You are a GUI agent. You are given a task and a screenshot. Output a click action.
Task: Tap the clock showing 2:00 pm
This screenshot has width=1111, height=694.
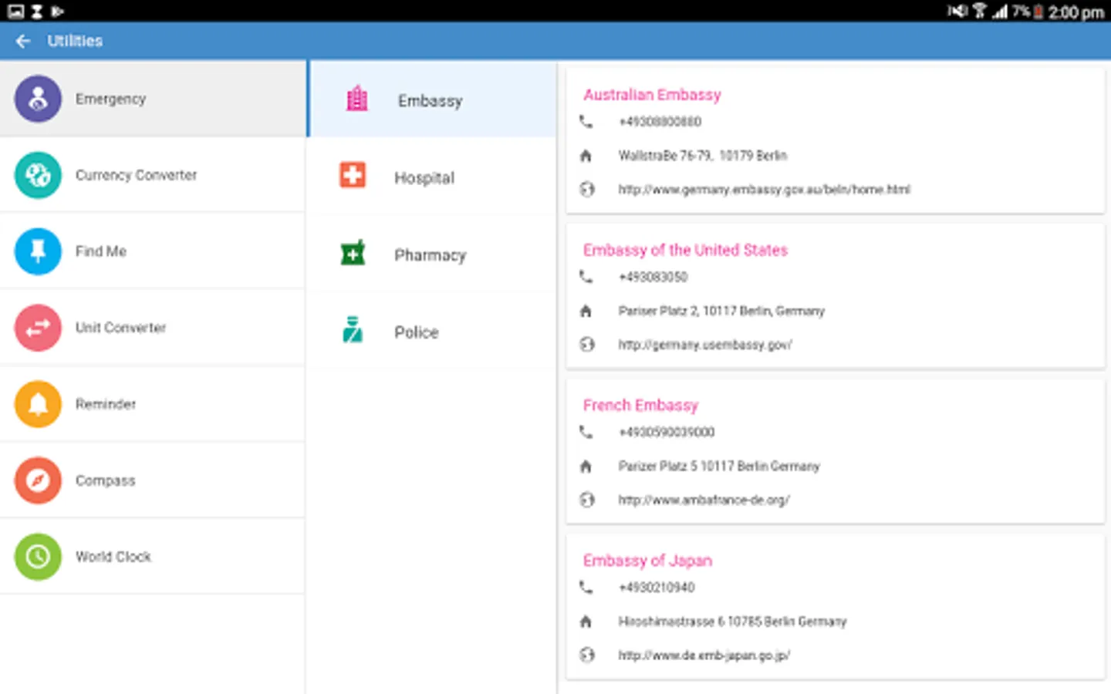(x=1076, y=12)
